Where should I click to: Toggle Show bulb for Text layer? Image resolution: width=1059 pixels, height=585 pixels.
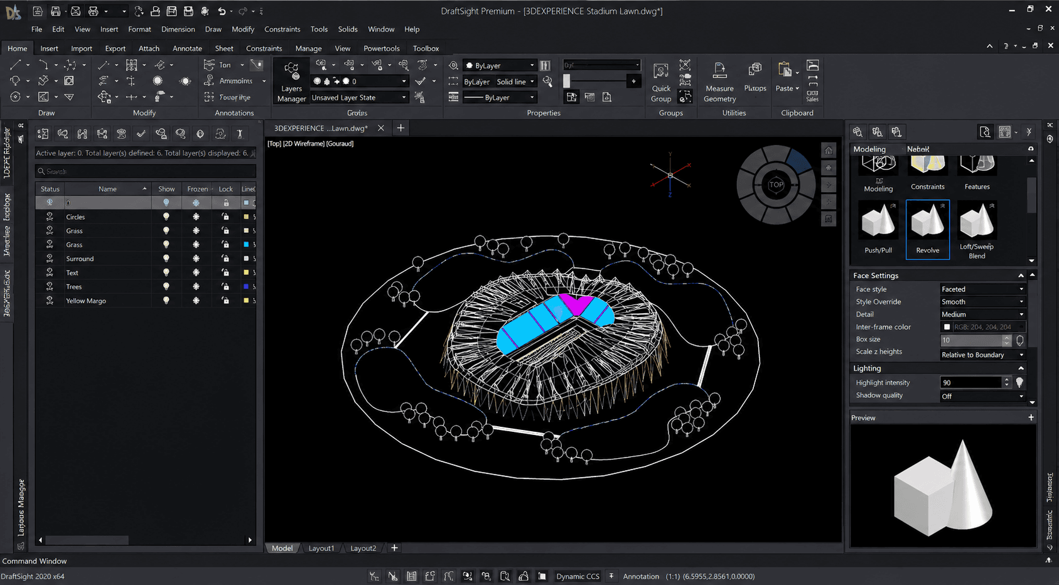point(166,272)
